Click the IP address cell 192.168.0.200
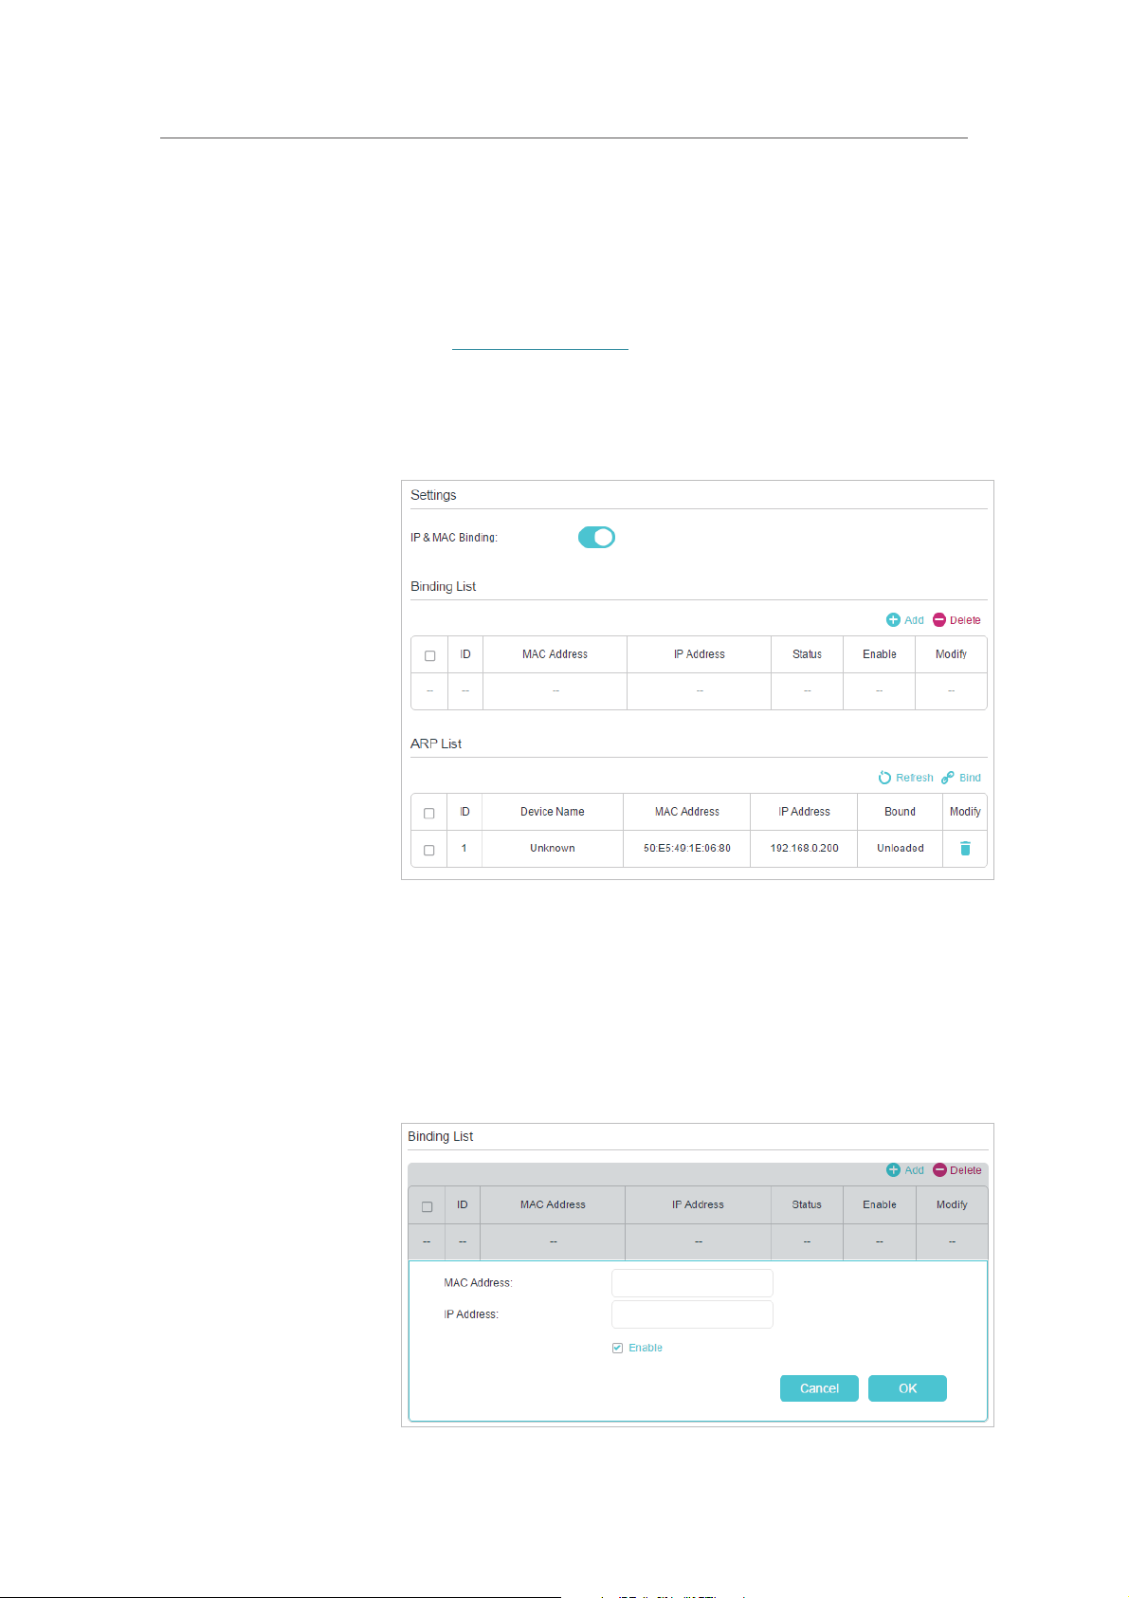This screenshot has height=1598, width=1129. 804,849
